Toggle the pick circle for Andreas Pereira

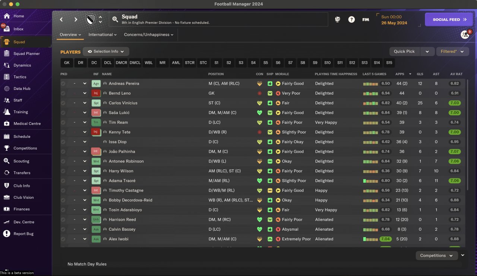click(x=63, y=84)
